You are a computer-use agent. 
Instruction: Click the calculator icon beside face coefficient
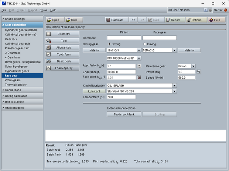(x=139, y=78)
